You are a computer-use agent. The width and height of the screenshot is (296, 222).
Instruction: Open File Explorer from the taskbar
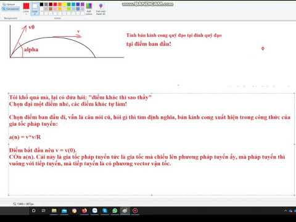(x=54, y=211)
